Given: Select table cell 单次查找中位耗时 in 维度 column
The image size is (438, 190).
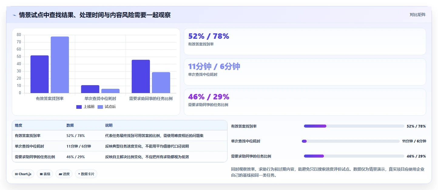Looking at the screenshot, I should click(29, 146).
